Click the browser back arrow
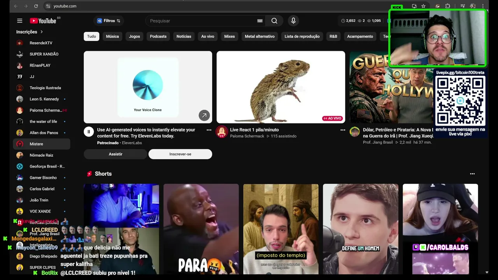 16,6
